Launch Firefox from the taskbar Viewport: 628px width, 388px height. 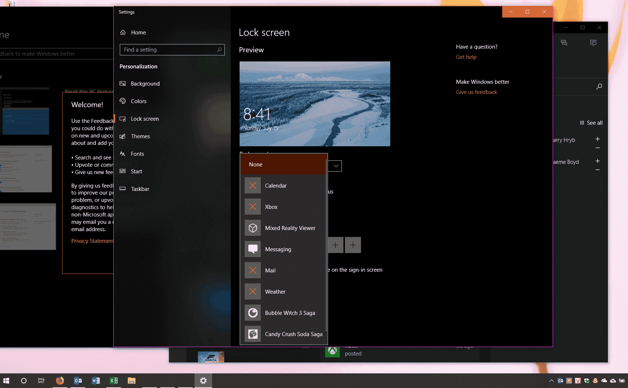(x=60, y=381)
